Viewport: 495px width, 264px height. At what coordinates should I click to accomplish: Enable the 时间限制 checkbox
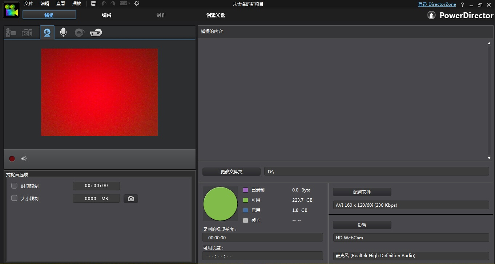click(x=14, y=186)
